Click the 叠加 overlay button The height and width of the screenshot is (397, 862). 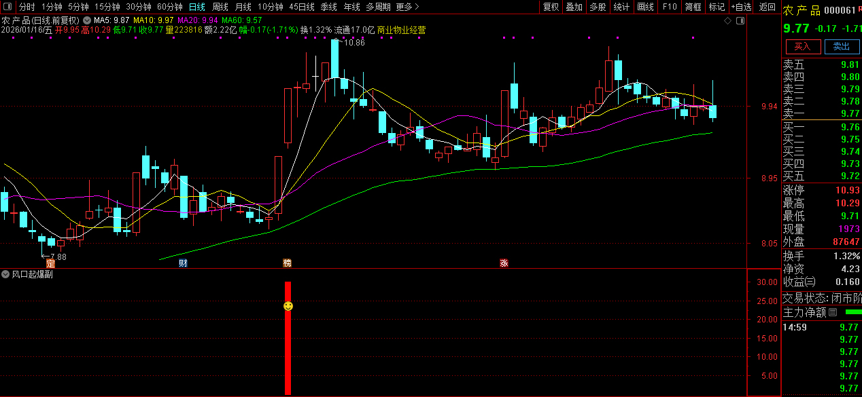click(x=574, y=7)
